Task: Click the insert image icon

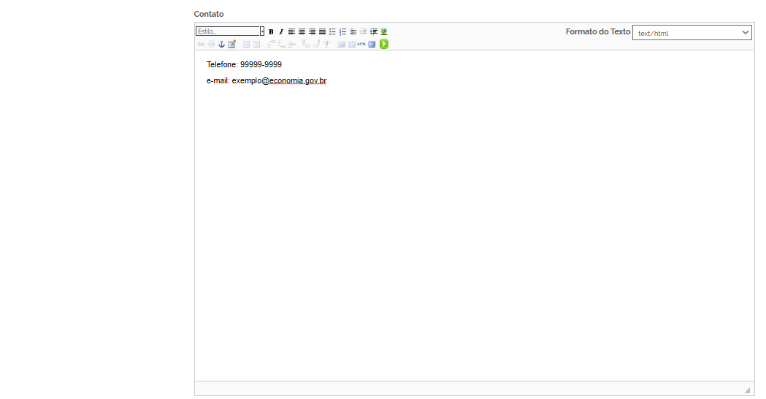Action: coord(384,32)
